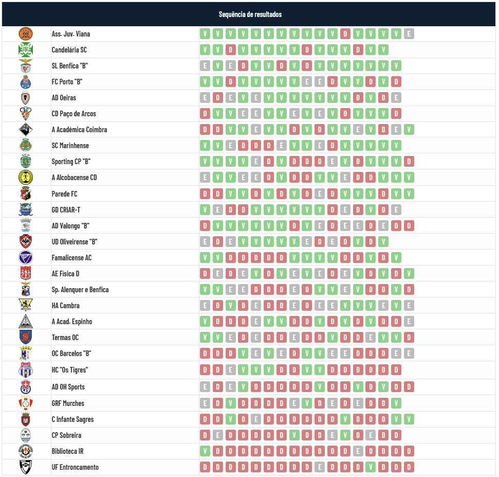Open the GD CRIAR-T team link
This screenshot has height=477, width=499.
point(66,210)
